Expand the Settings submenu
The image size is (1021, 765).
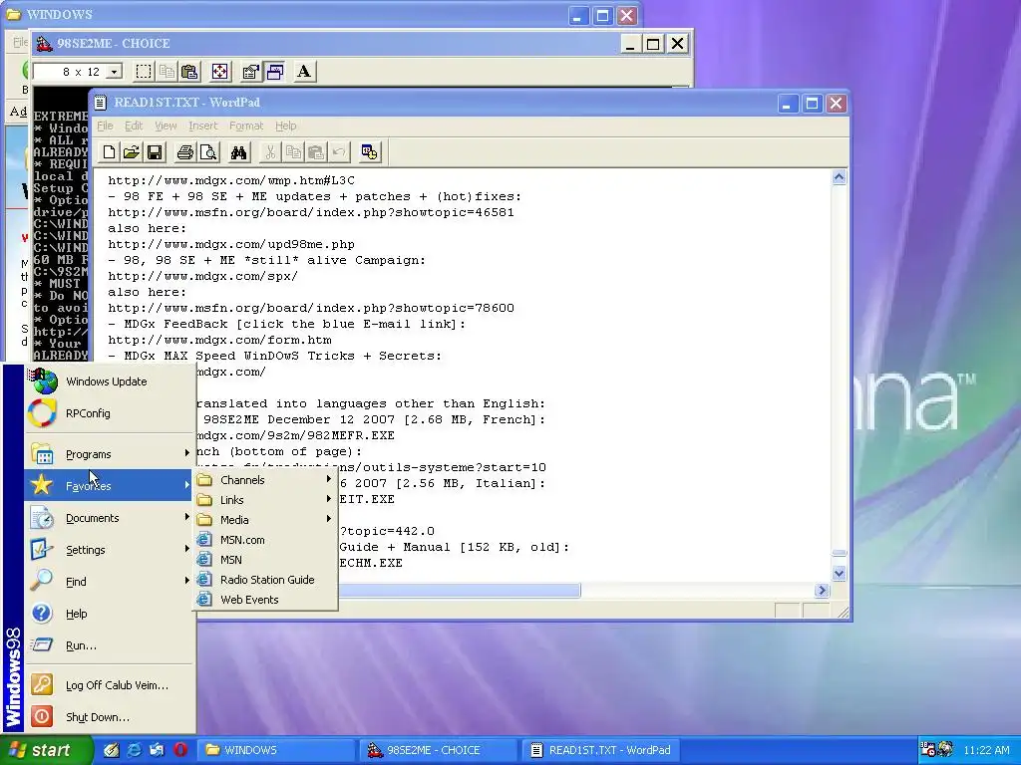click(x=110, y=550)
